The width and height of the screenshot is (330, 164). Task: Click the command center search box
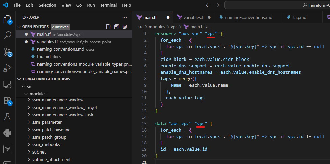coord(277,5)
